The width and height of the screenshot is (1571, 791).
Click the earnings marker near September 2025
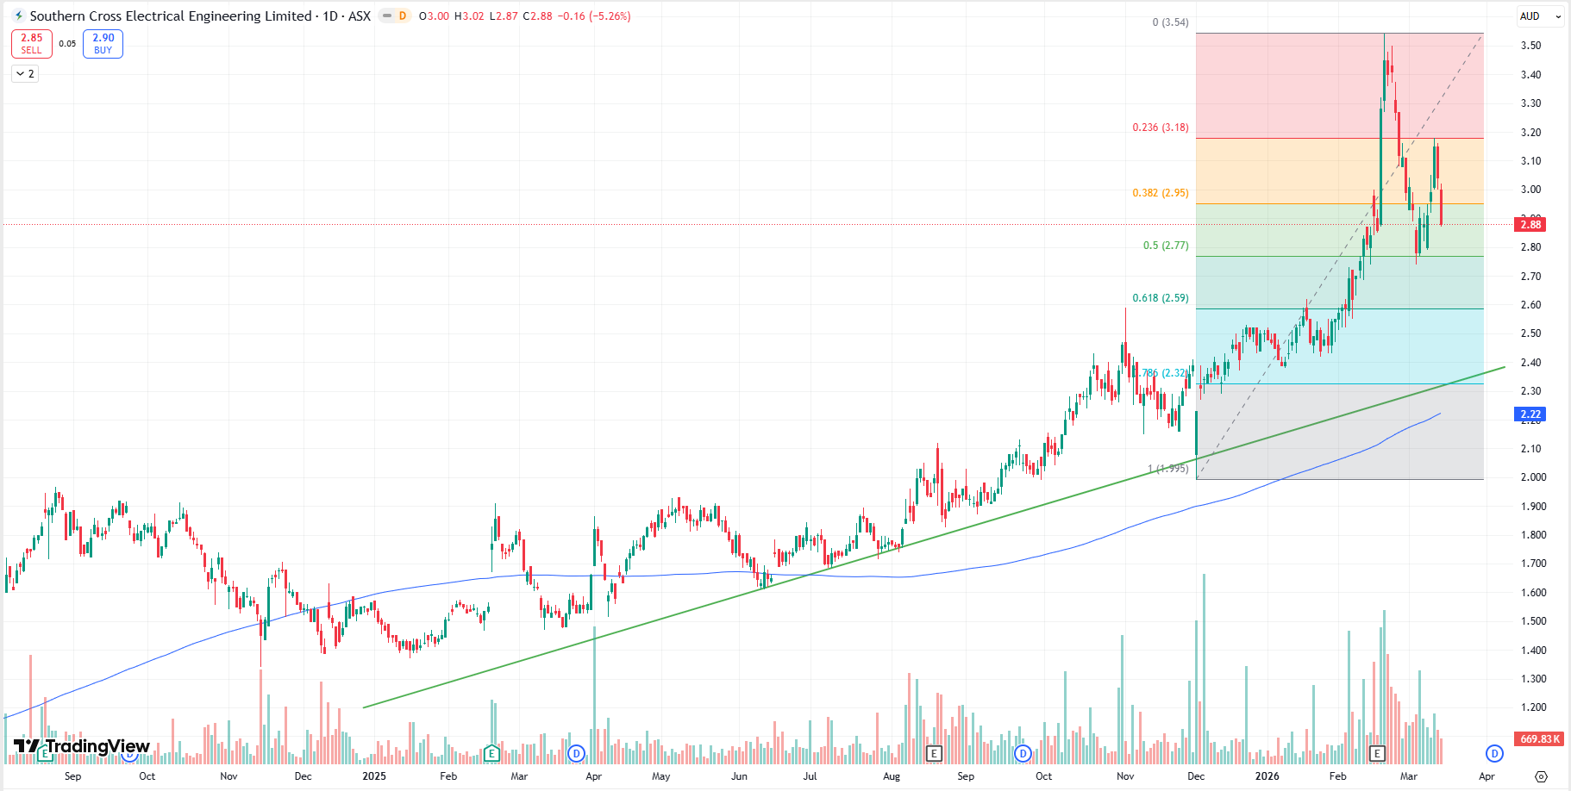[x=933, y=754]
